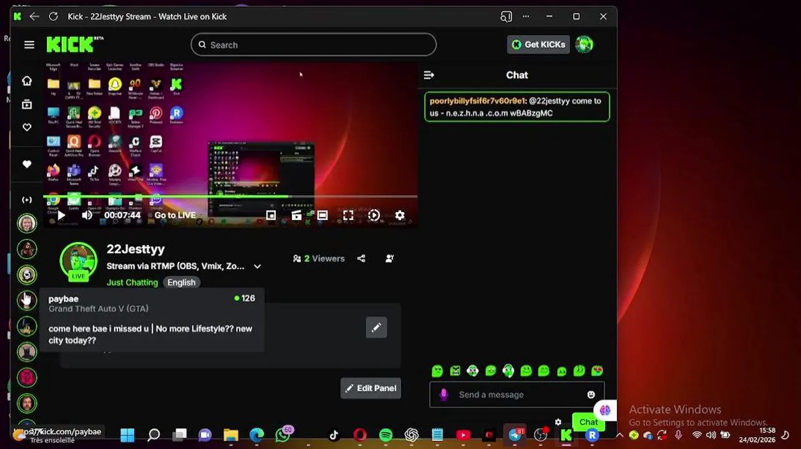Image resolution: width=801 pixels, height=449 pixels.
Task: Click the icon right of share
Action: click(x=390, y=258)
